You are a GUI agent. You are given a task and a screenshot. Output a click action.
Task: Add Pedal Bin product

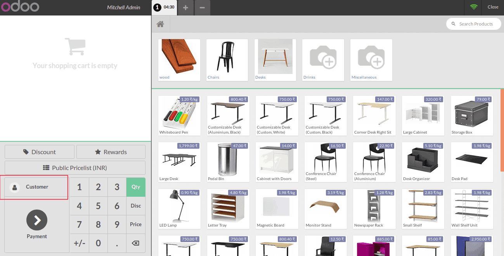point(228,162)
